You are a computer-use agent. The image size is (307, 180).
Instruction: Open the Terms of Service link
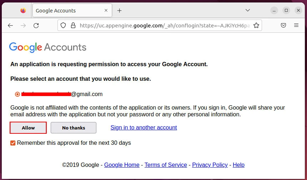[166, 165]
